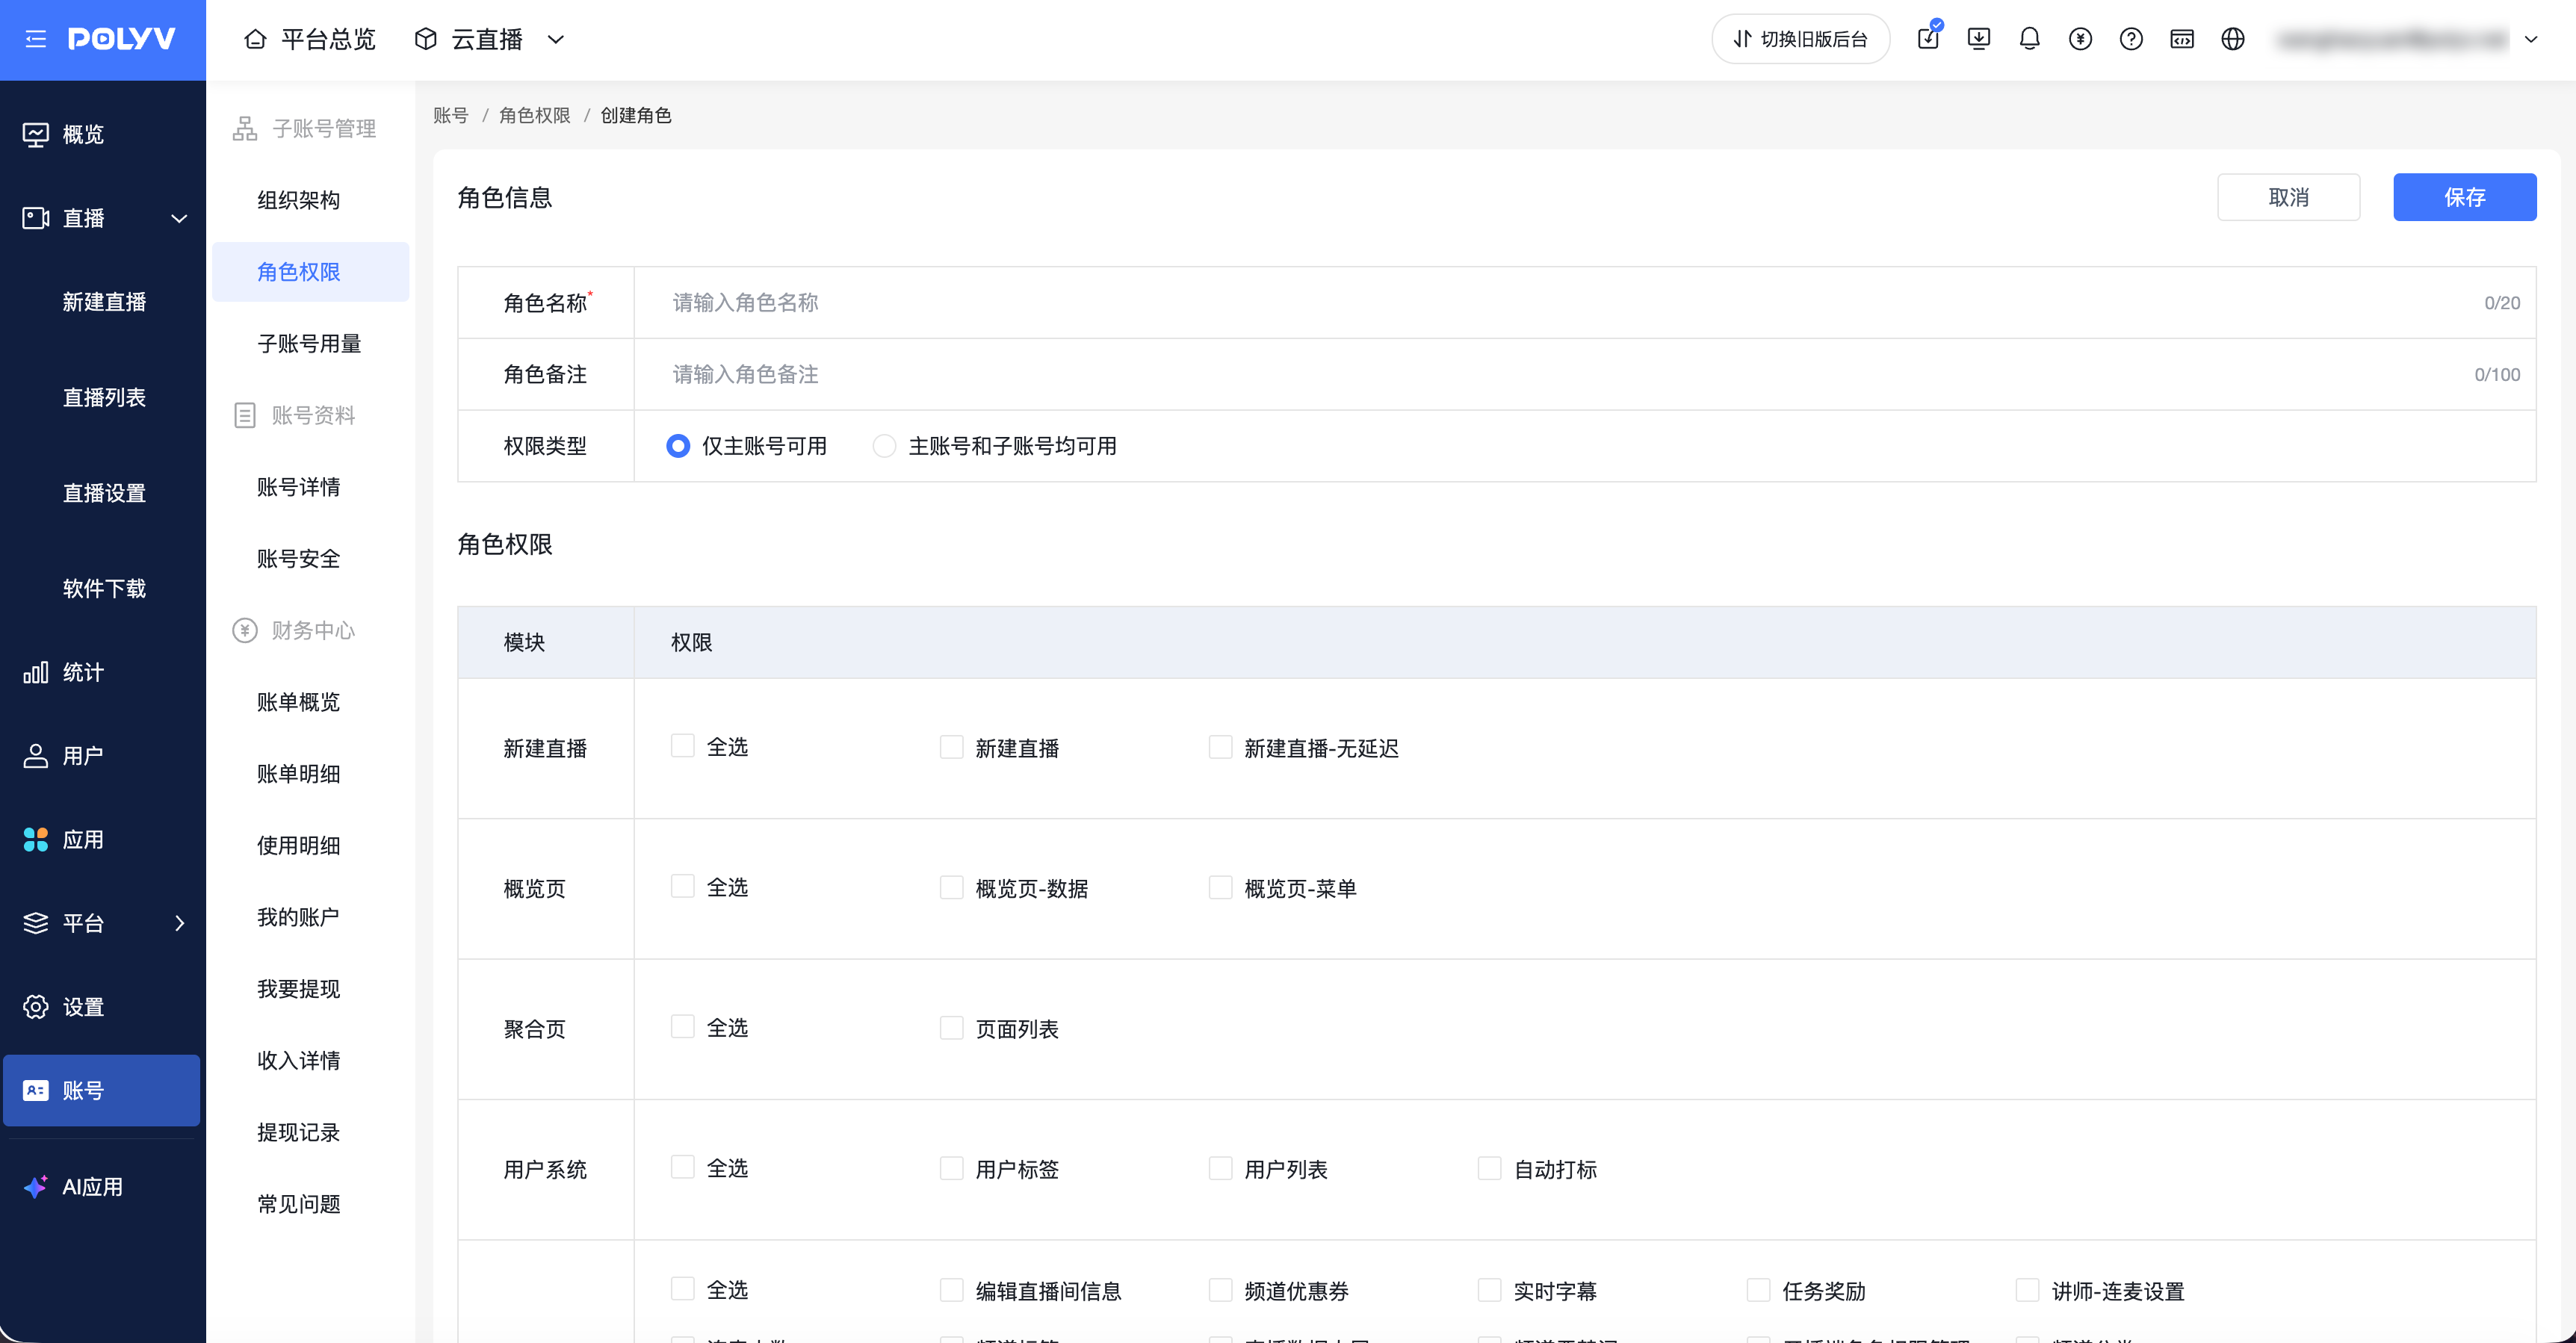Open the notifications bell
This screenshot has height=1343, width=2576.
point(2029,39)
